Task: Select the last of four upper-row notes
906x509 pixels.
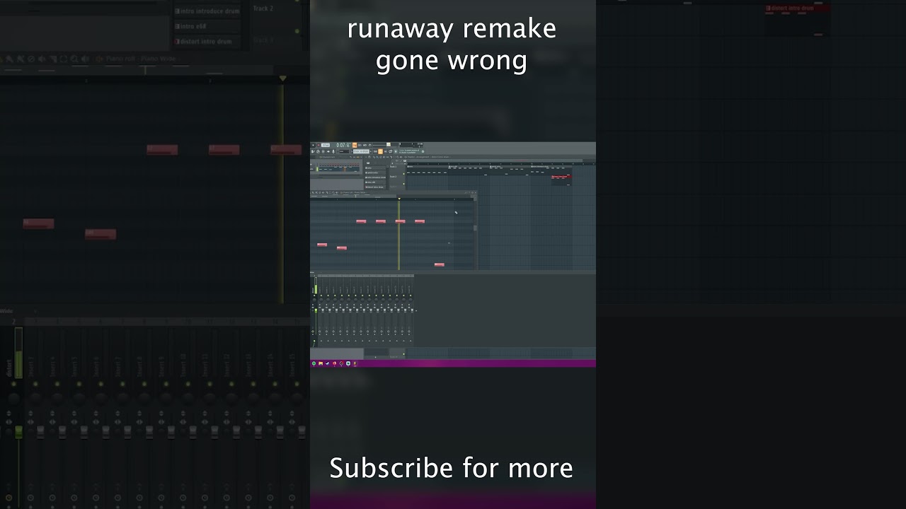Action: (420, 221)
